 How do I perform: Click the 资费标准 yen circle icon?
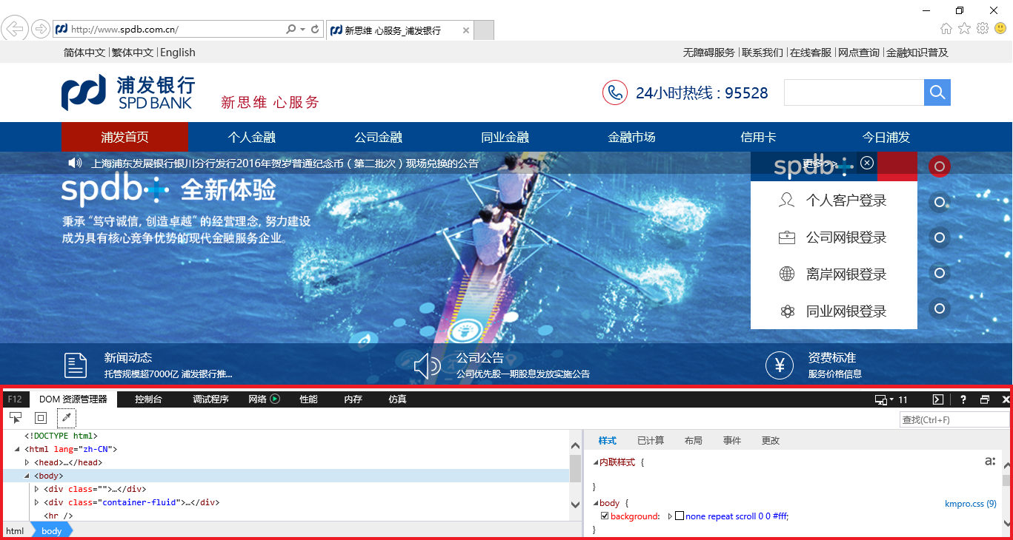(780, 365)
